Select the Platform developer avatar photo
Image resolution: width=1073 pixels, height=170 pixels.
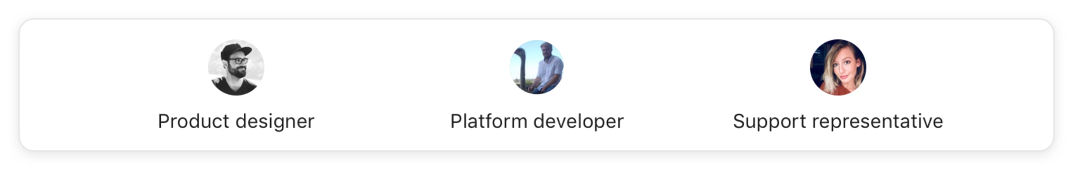(536, 67)
